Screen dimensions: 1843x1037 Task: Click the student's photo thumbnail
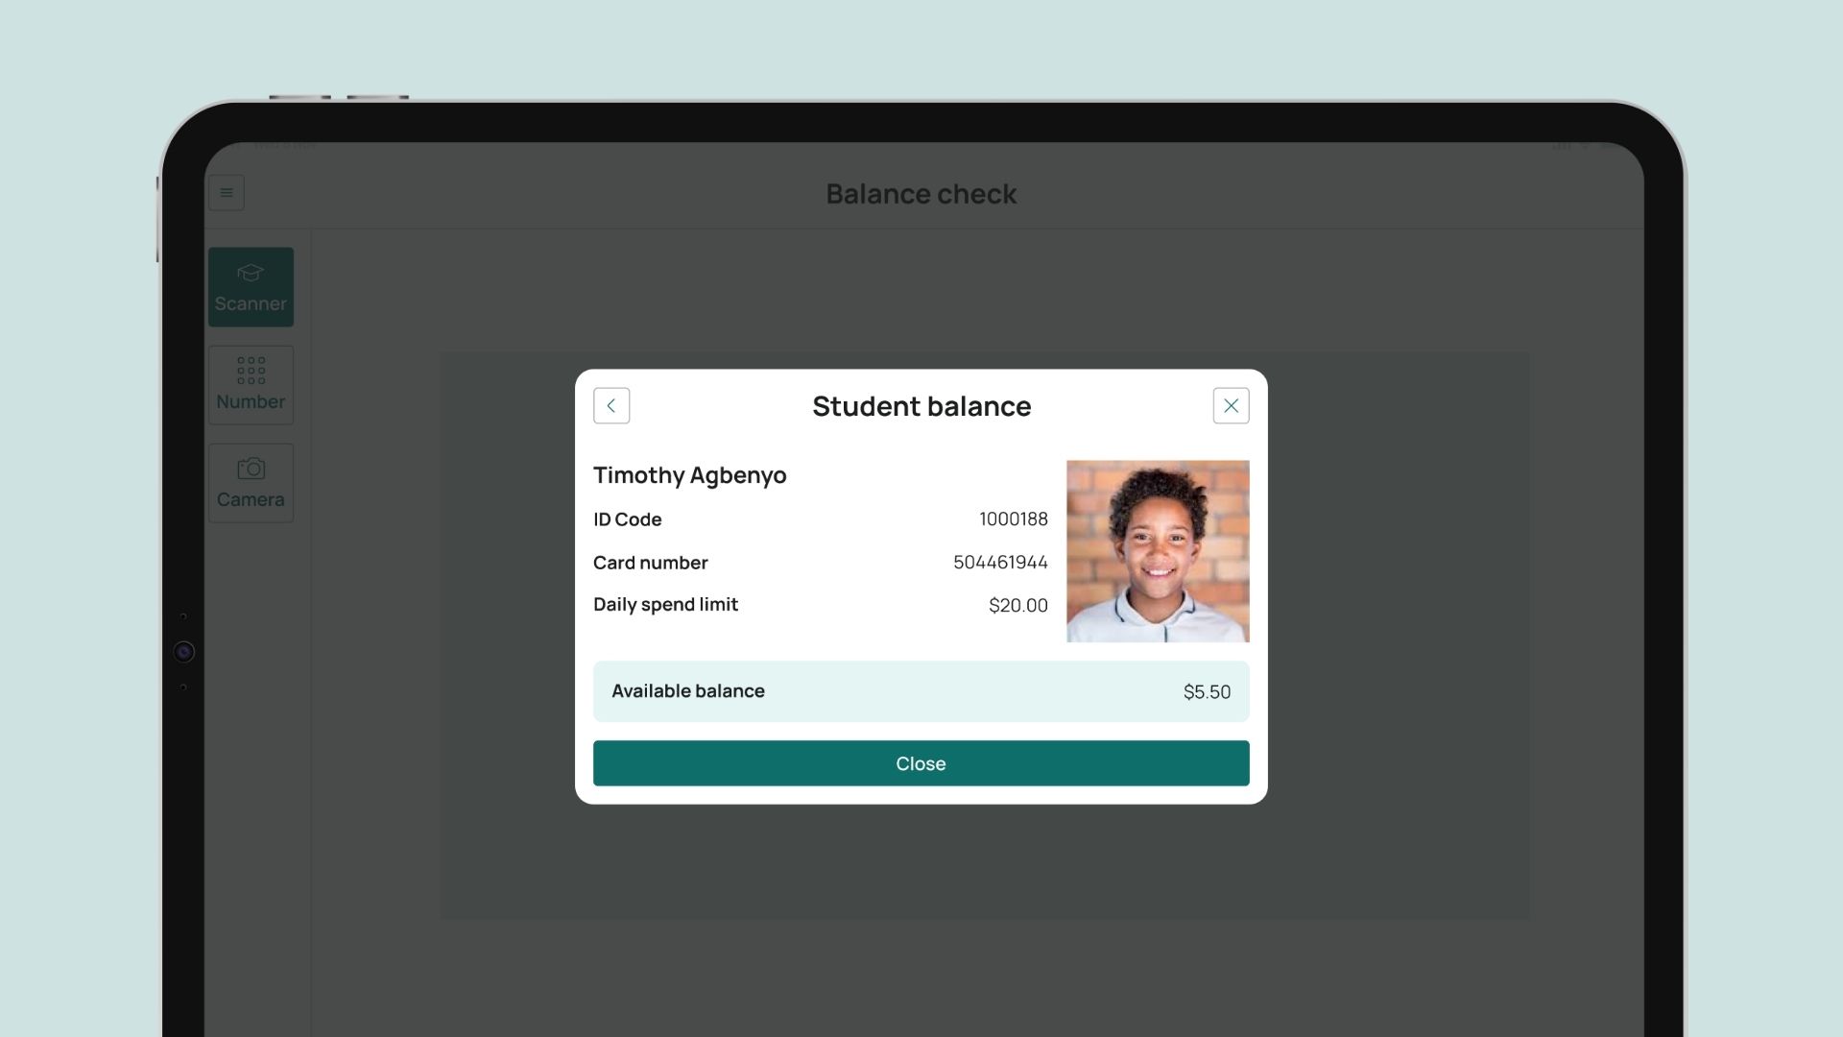(x=1158, y=551)
